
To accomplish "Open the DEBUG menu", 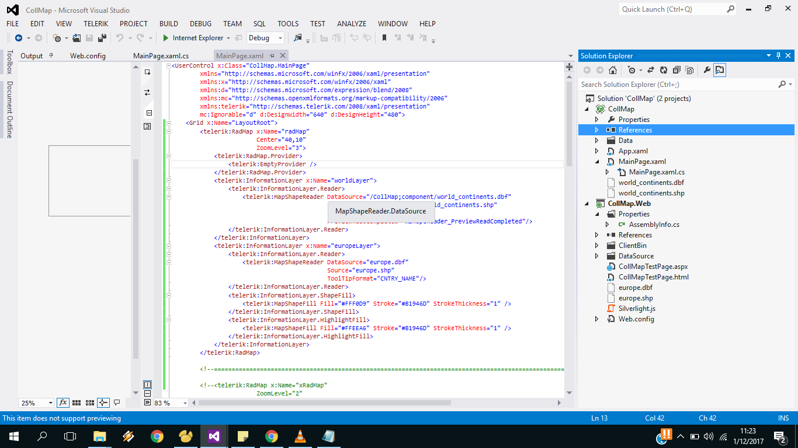I will [x=200, y=24].
